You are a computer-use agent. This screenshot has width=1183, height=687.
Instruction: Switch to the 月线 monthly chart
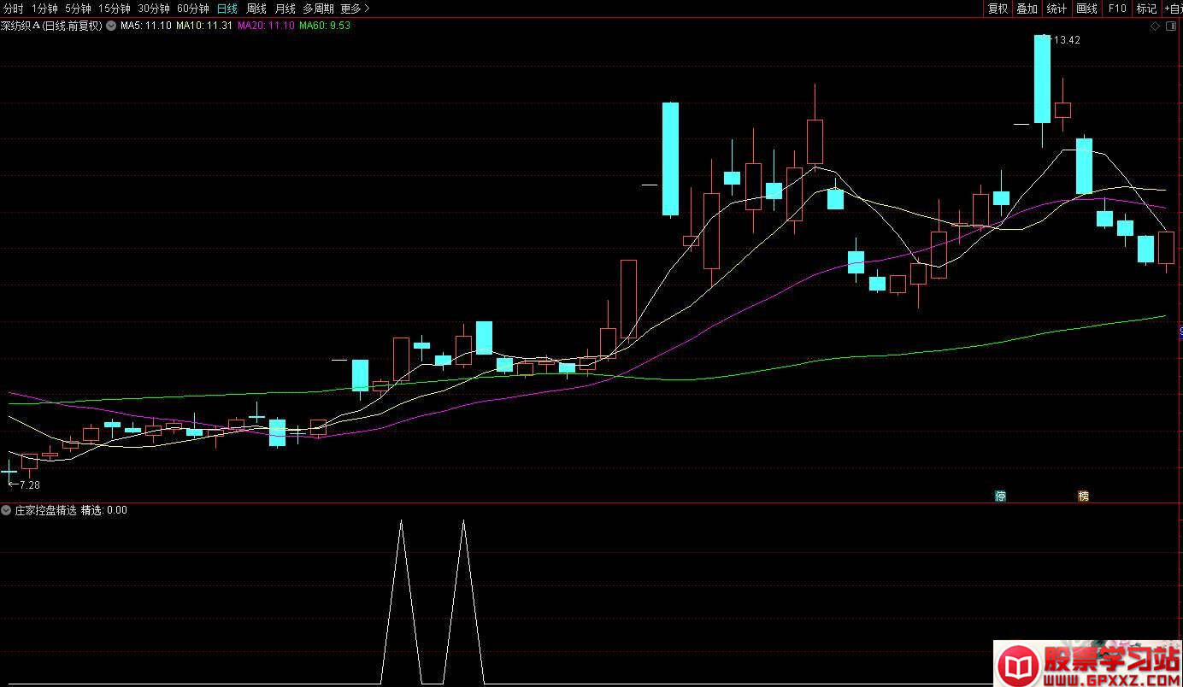click(285, 9)
